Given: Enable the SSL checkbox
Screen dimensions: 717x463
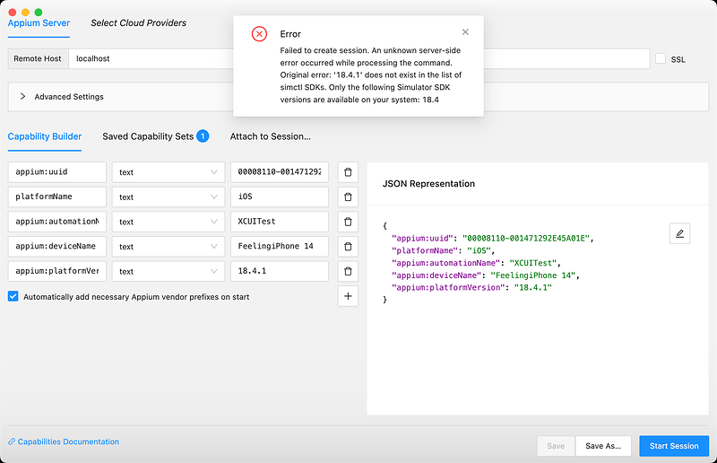Looking at the screenshot, I should (661, 58).
